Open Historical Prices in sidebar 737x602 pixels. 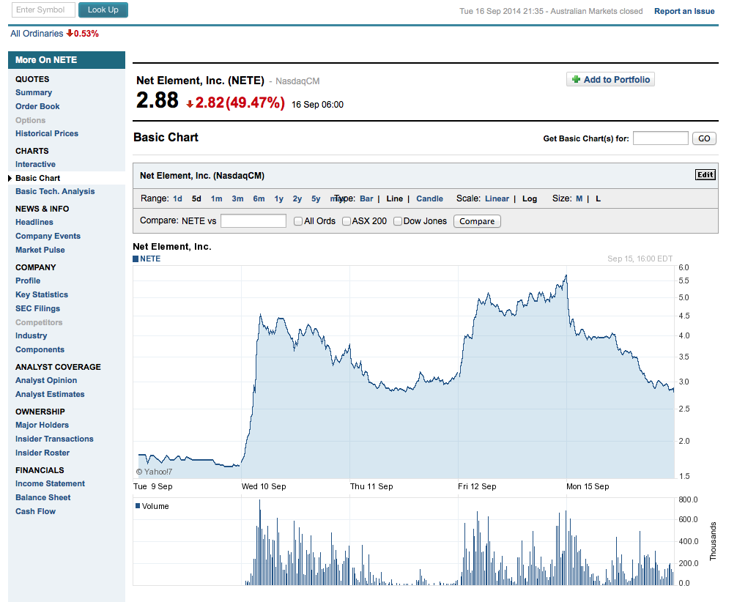pyautogui.click(x=47, y=133)
